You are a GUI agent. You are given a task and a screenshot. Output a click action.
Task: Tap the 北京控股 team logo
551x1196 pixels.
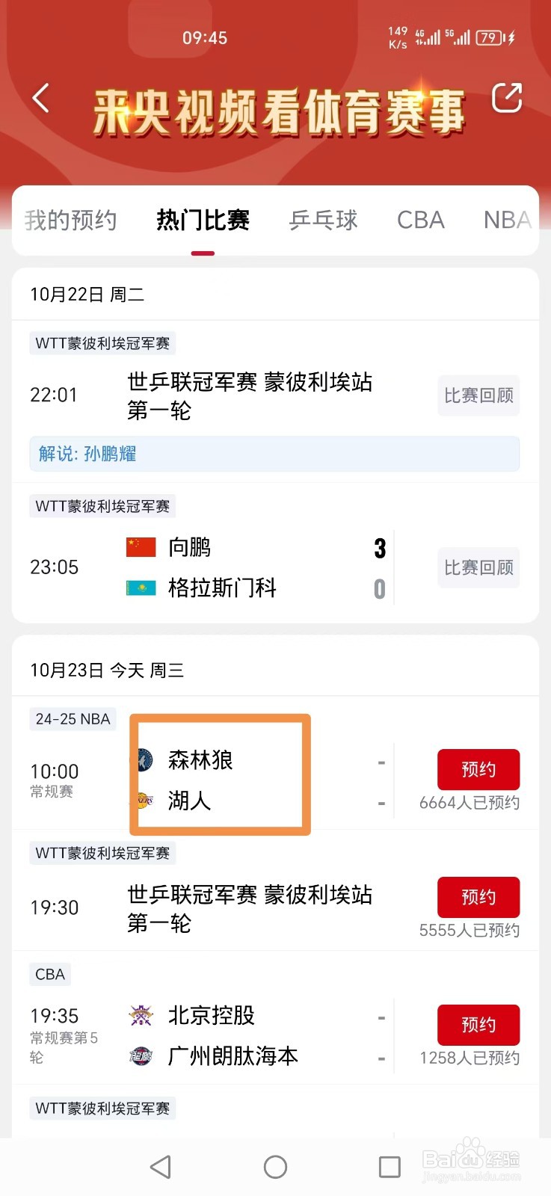coord(141,1015)
